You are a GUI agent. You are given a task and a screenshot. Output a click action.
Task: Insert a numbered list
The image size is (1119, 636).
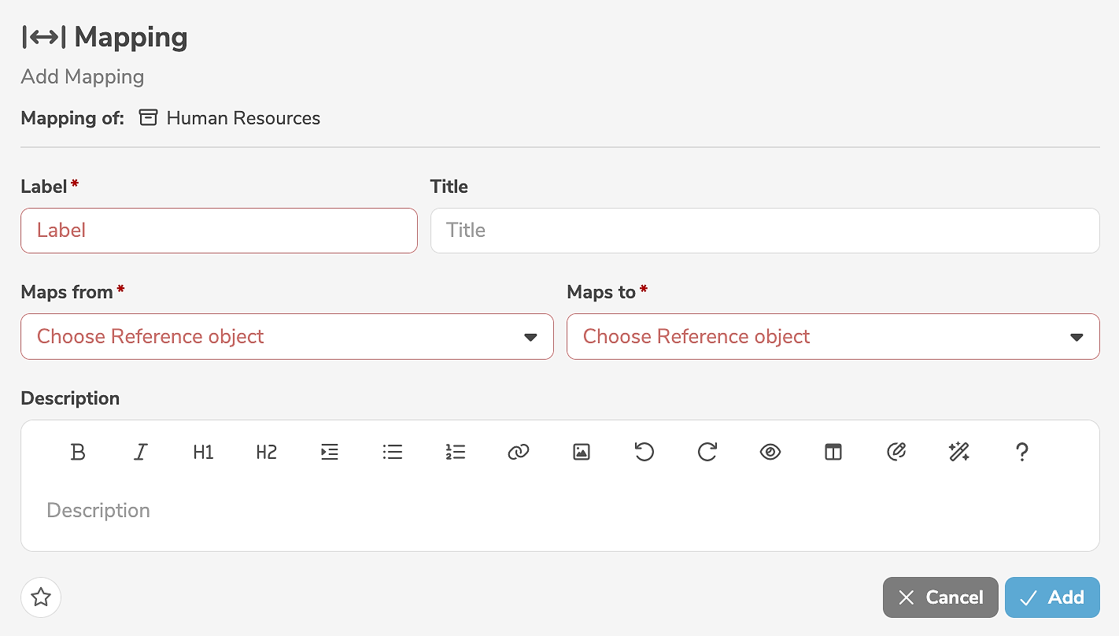tap(456, 452)
